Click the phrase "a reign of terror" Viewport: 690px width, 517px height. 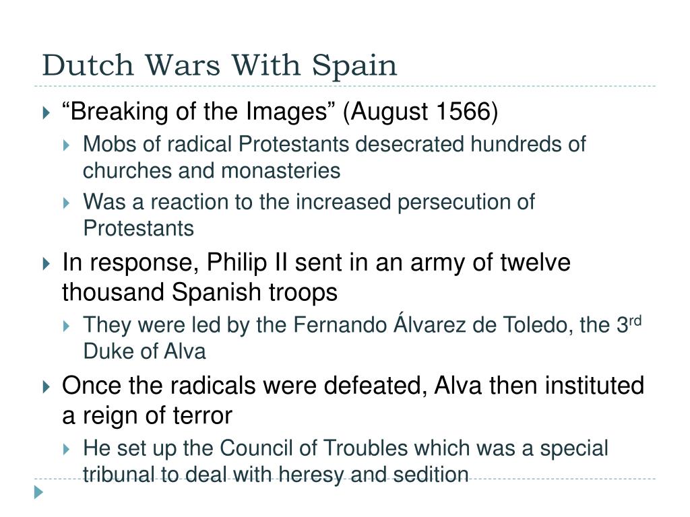(x=147, y=416)
